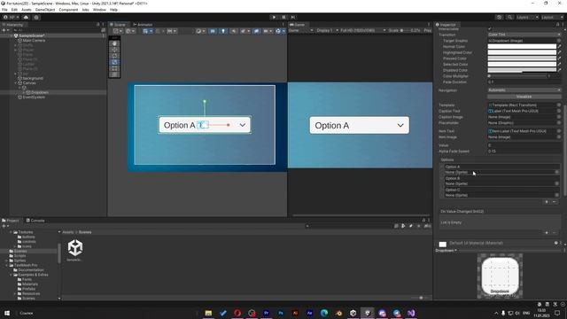
Task: Open object picker for Caption Text field
Action: [x=559, y=111]
